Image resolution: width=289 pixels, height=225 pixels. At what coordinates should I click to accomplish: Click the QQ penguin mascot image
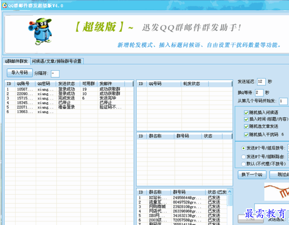coord(41,31)
